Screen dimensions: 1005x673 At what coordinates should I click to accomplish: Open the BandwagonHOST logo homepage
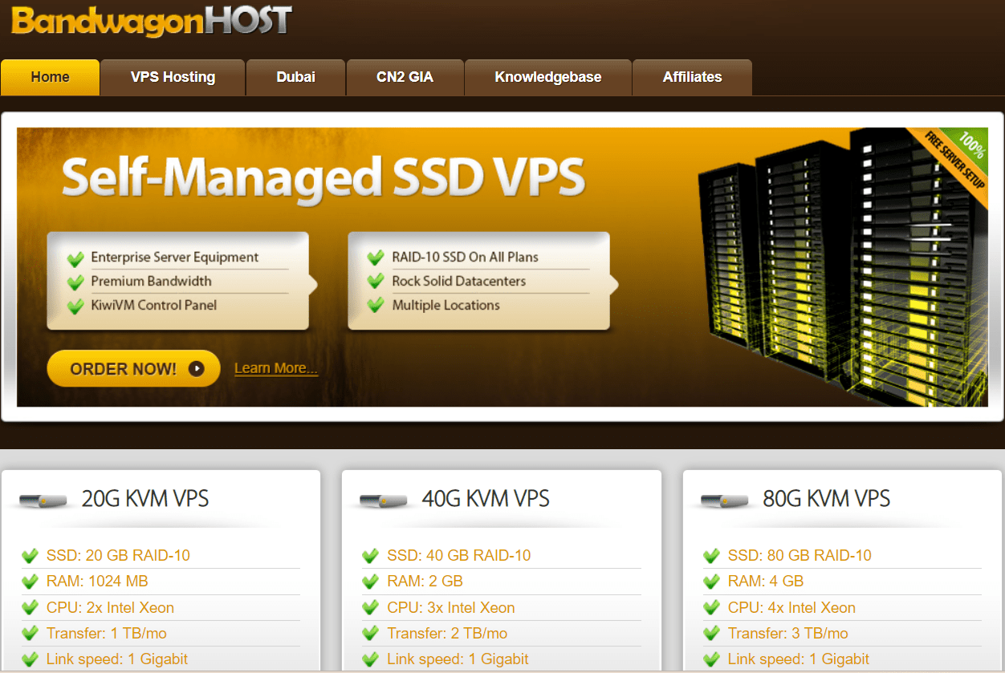click(x=152, y=20)
